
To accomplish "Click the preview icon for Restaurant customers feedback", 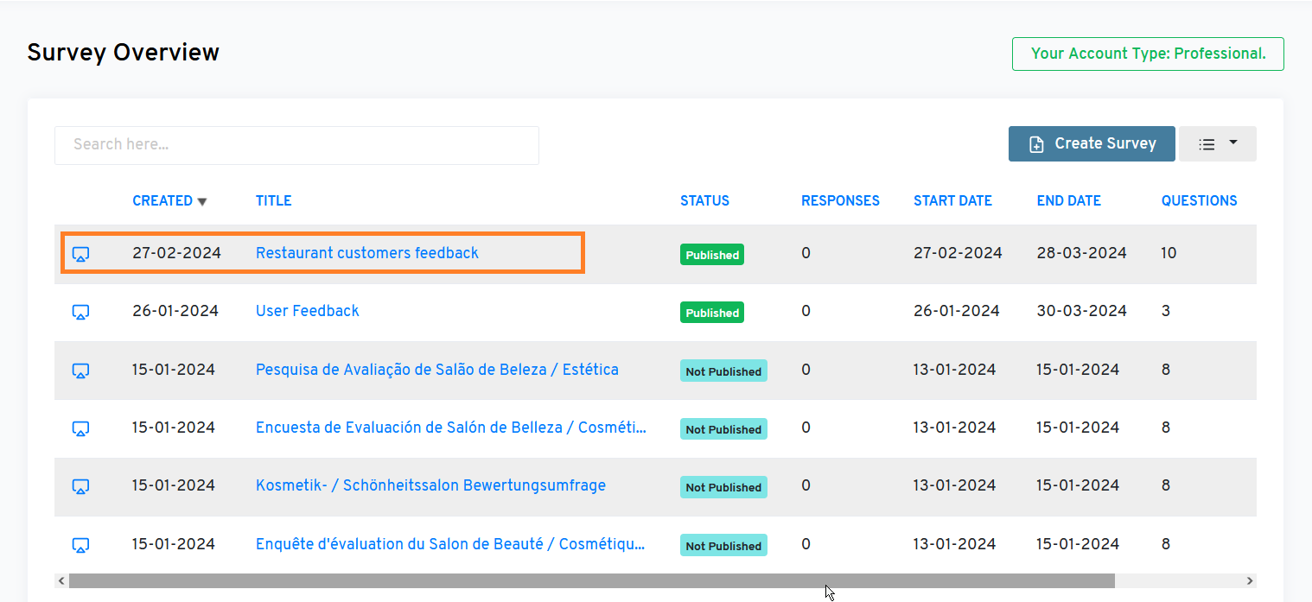I will [80, 254].
